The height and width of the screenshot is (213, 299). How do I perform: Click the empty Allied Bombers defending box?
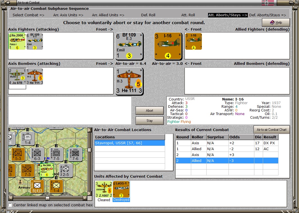coord(237,81)
